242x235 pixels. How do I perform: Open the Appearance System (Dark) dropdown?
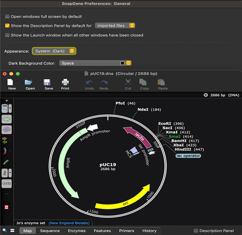pyautogui.click(x=54, y=51)
